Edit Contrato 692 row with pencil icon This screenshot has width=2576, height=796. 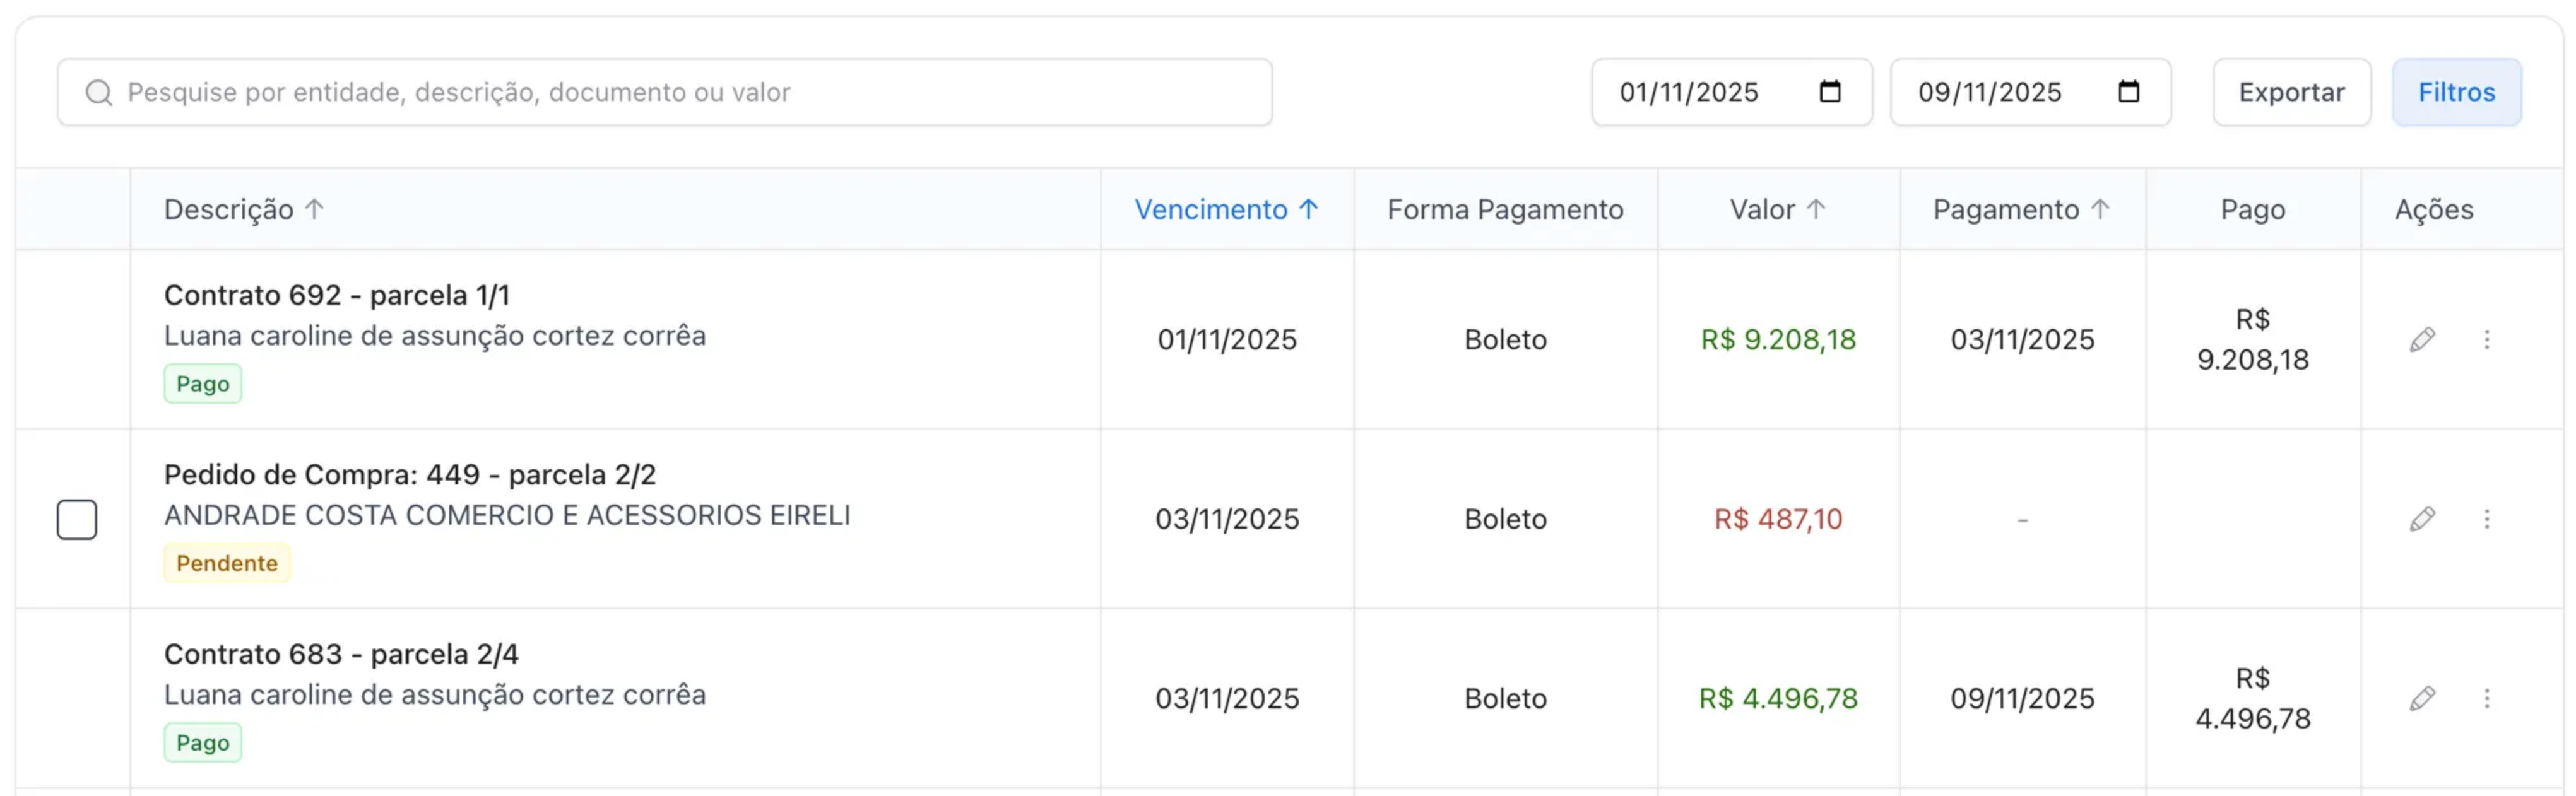2422,340
